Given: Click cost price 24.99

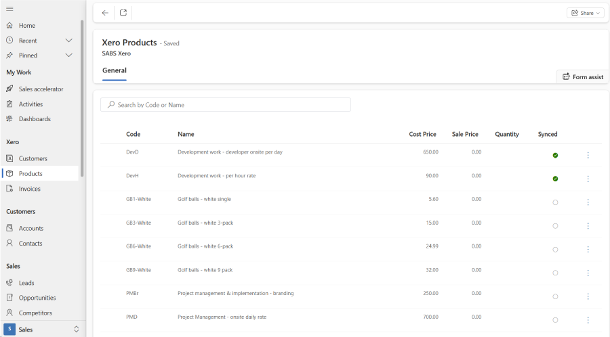Looking at the screenshot, I should [x=432, y=246].
